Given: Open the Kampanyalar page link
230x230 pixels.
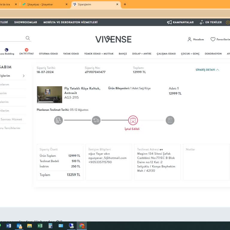Looking at the screenshot, I should 183,22.
